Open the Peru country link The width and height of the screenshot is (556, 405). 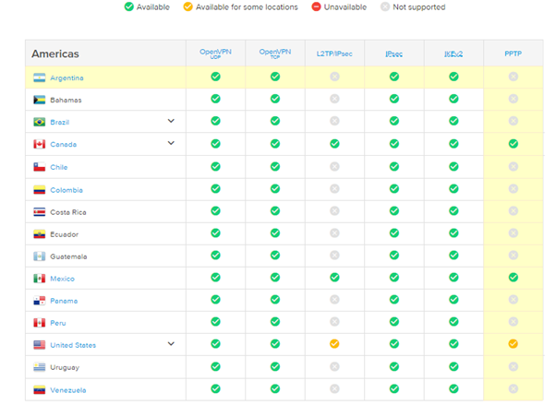pos(58,323)
